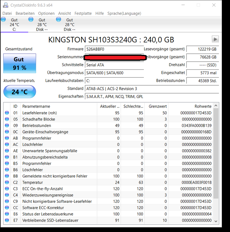Click the status orb for Temperatur row
This screenshot has height=232, width=230.
coord(7,182)
